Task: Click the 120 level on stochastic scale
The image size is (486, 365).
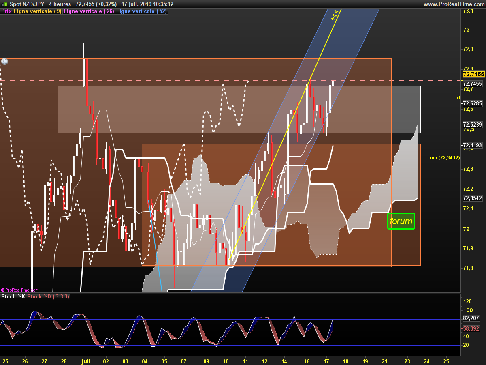Action: click(467, 301)
